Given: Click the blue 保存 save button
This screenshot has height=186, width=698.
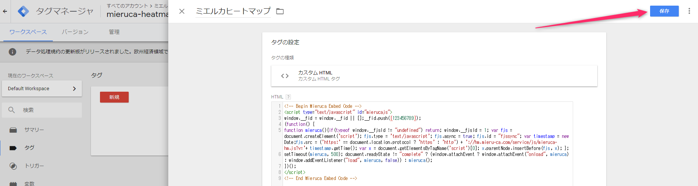Looking at the screenshot, I should coord(664,11).
